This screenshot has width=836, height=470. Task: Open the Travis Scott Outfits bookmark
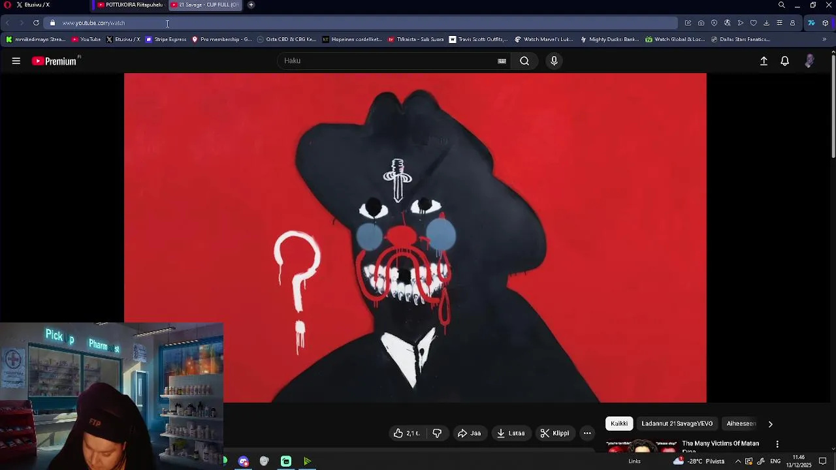pyautogui.click(x=478, y=39)
